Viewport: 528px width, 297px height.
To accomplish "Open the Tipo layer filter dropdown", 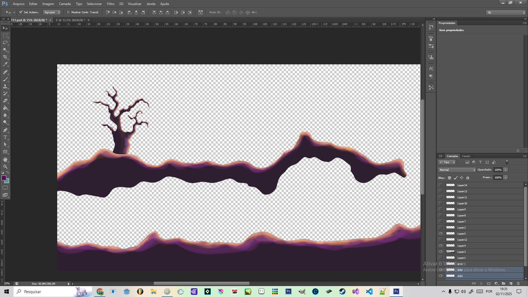I will pyautogui.click(x=447, y=162).
